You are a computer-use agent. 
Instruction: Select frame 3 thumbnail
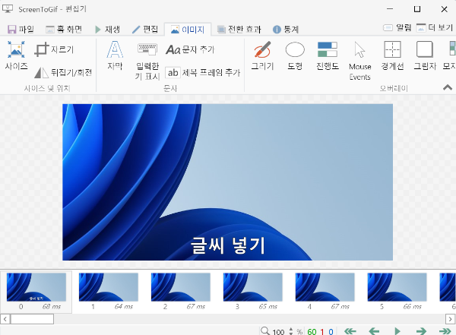point(253,292)
